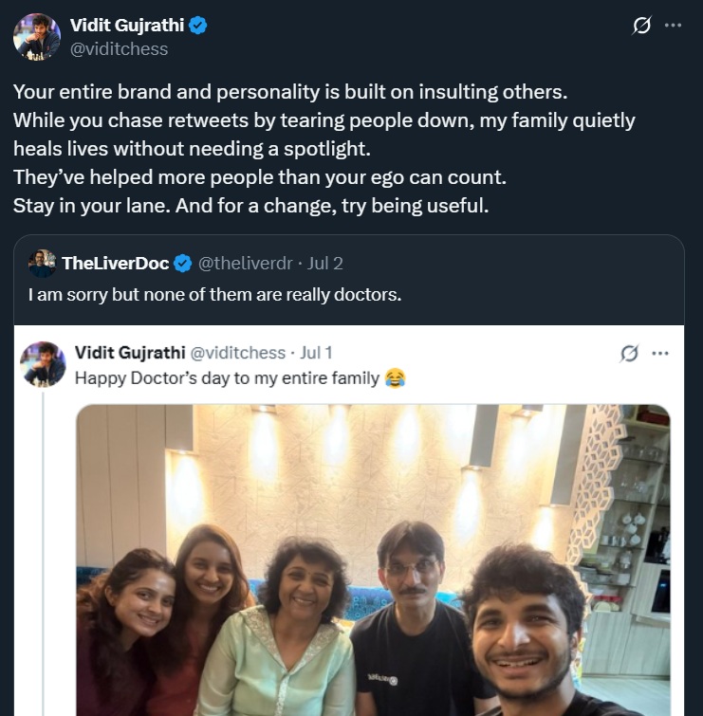Click TheLiverDoc's small profile avatar

point(42,263)
